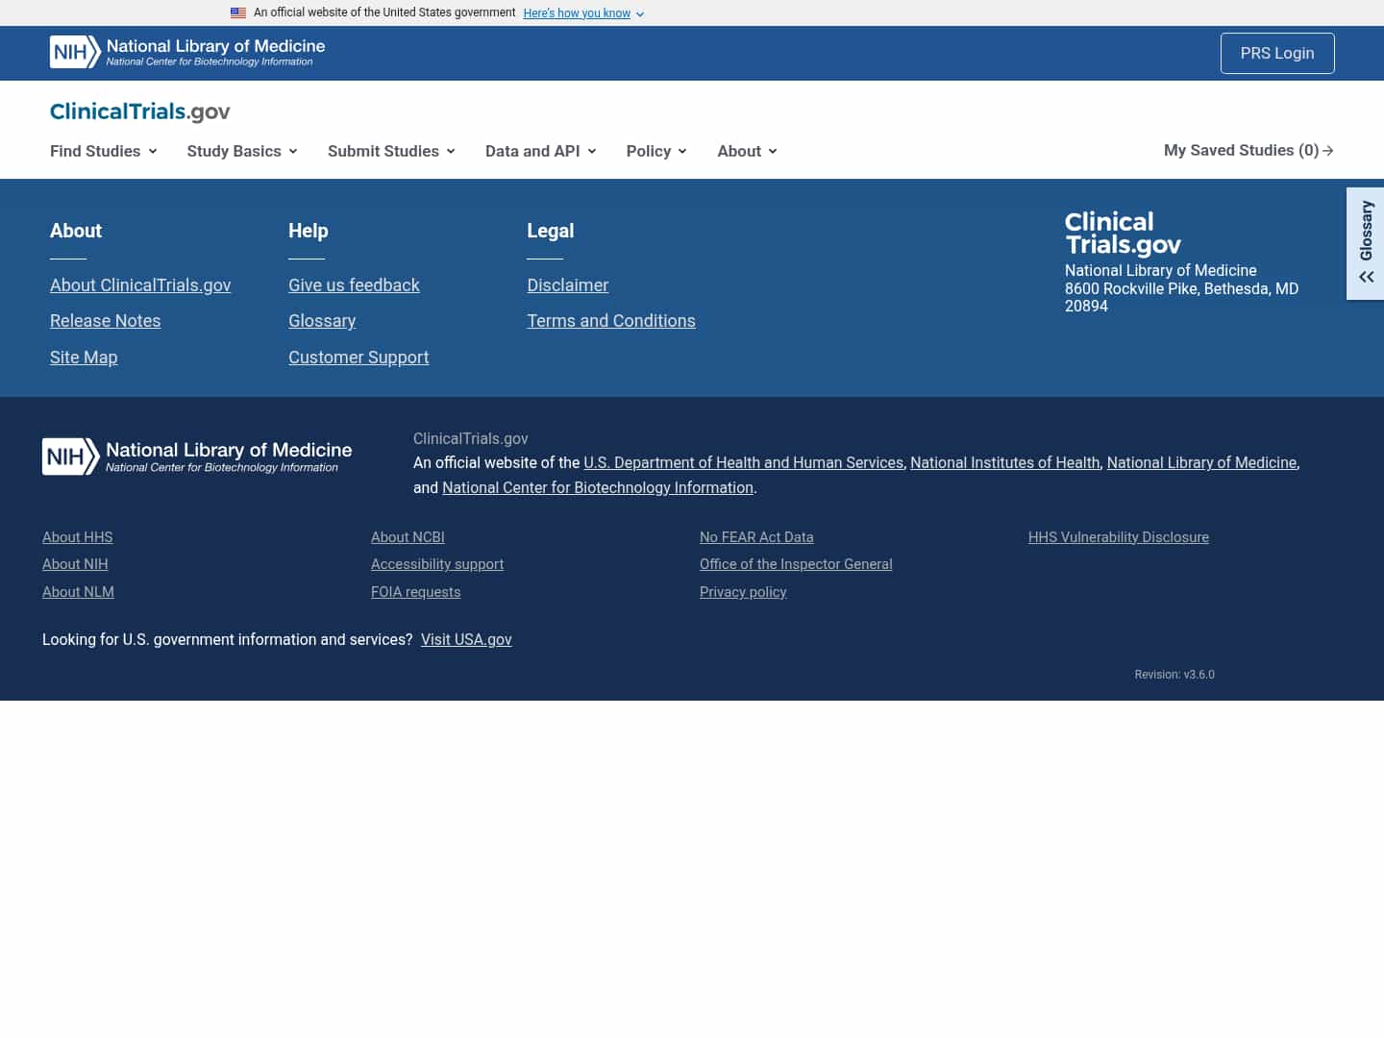Open the Data and API dropdown menu

pyautogui.click(x=541, y=151)
